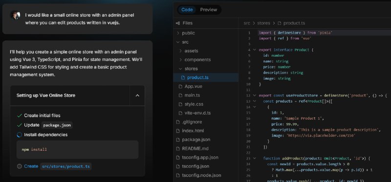Click the npm install command block
391x182 pixels.
78,150
